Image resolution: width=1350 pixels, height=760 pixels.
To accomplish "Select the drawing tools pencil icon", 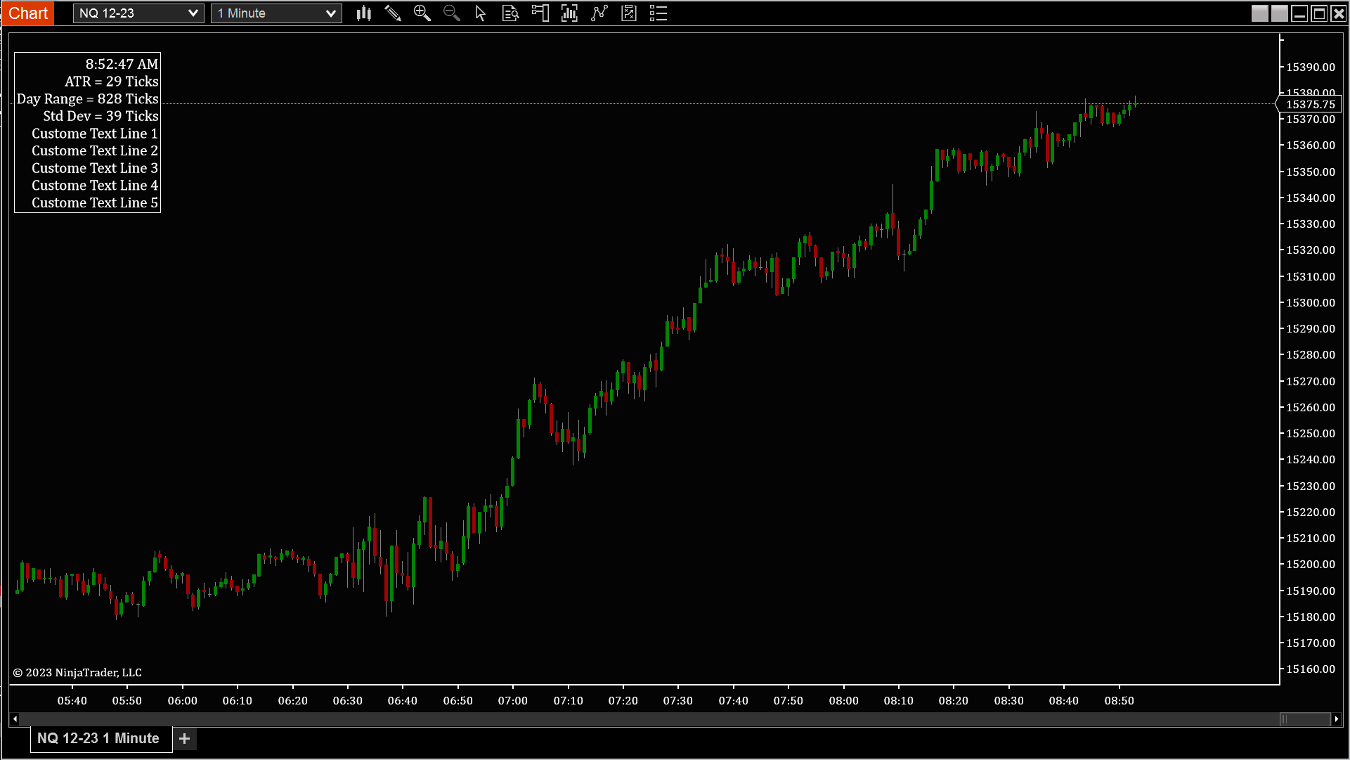I will (393, 13).
